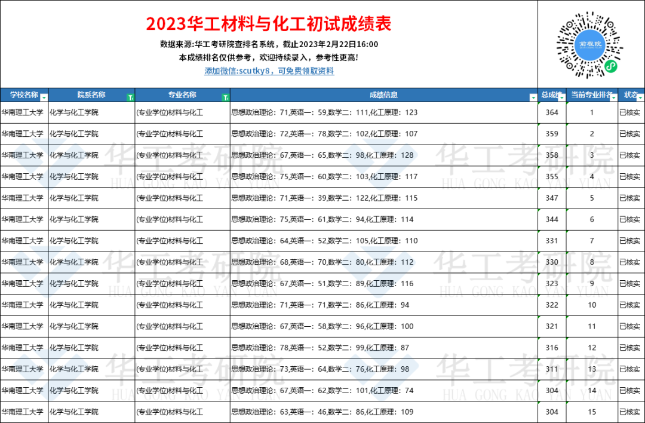Open the 状态 column filter dropdown

pos(640,98)
